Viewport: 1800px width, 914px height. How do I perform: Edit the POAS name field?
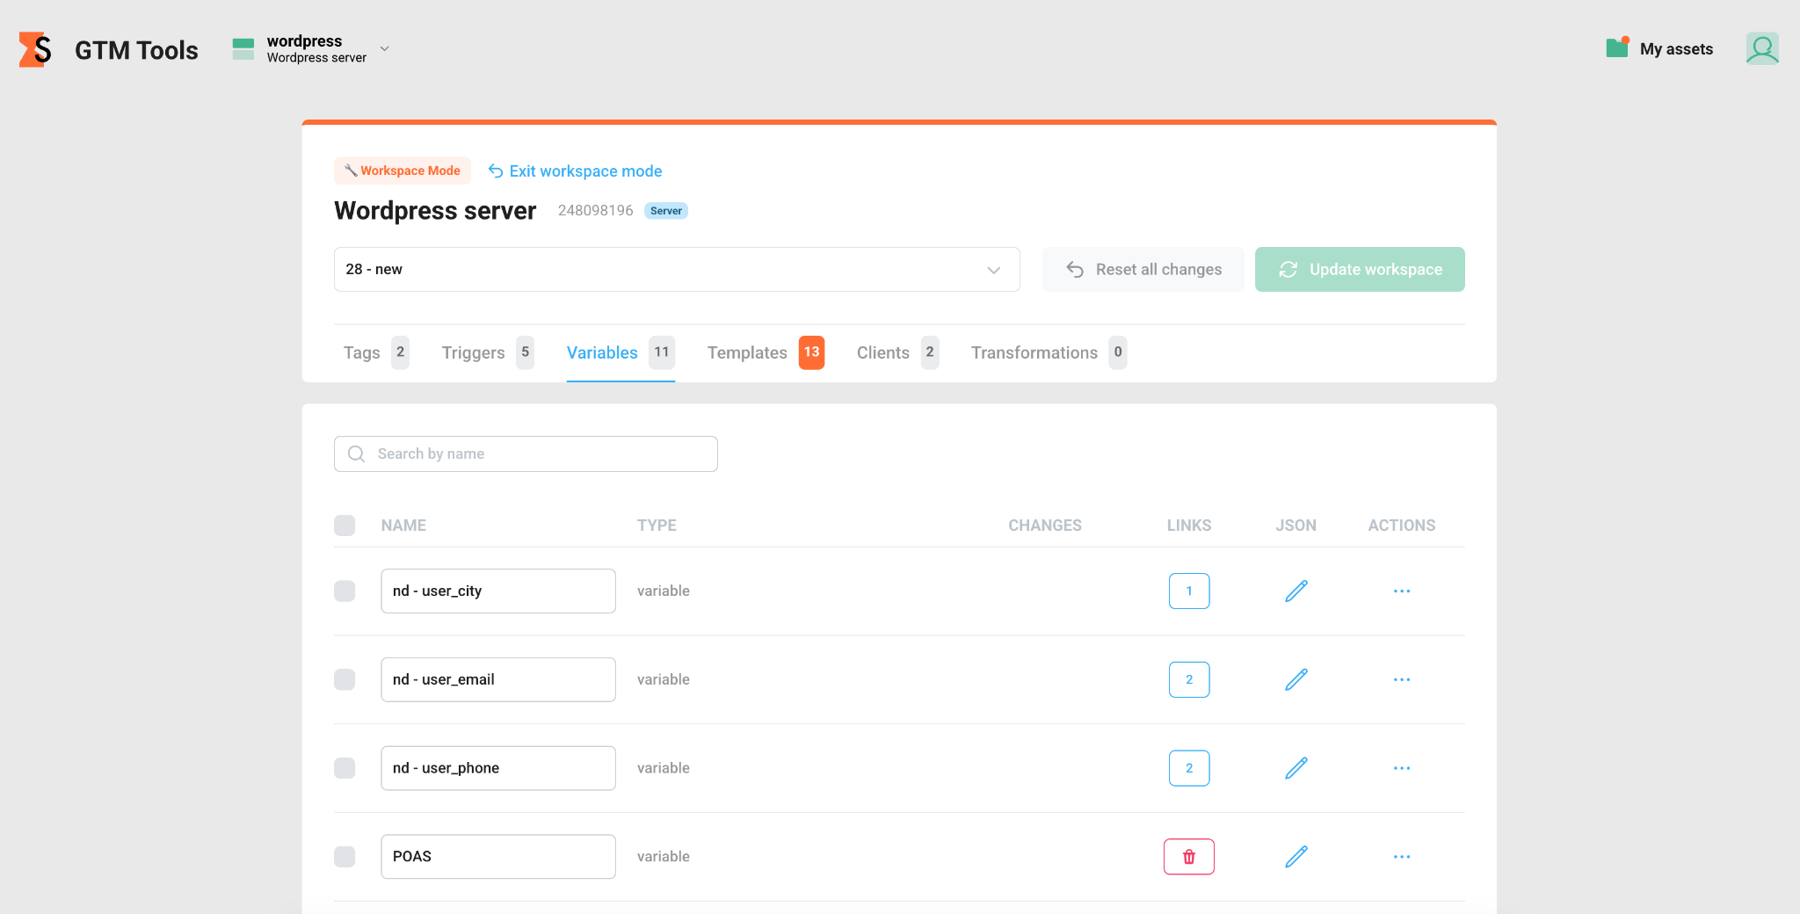(x=498, y=857)
